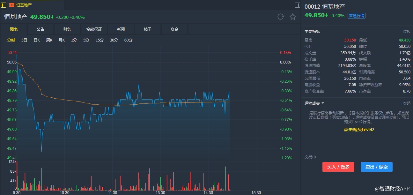The height and width of the screenshot is (195, 413).
Task: Choose the 15分 chart interval
Action: [100, 40]
